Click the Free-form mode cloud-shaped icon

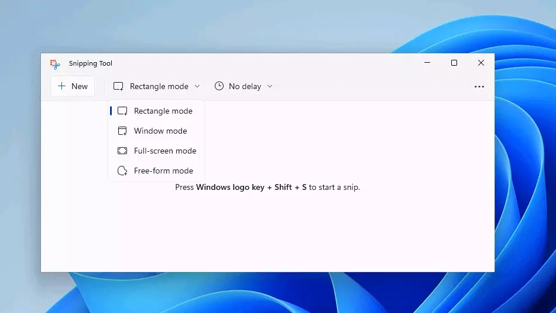click(122, 171)
